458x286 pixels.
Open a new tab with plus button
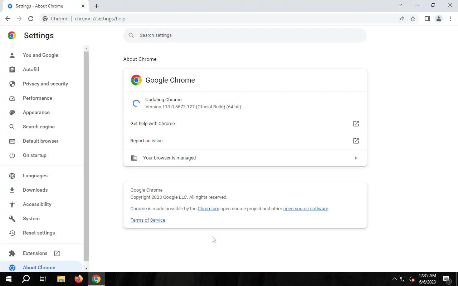[x=97, y=6]
